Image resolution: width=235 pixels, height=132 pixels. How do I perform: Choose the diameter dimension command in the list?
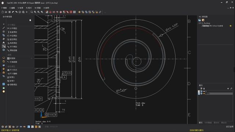pyautogui.click(x=12, y=39)
